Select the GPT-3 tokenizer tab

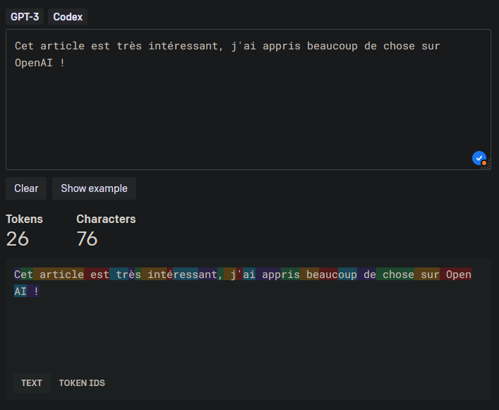click(25, 16)
